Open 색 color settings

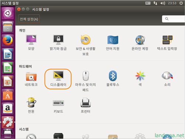click(140, 79)
